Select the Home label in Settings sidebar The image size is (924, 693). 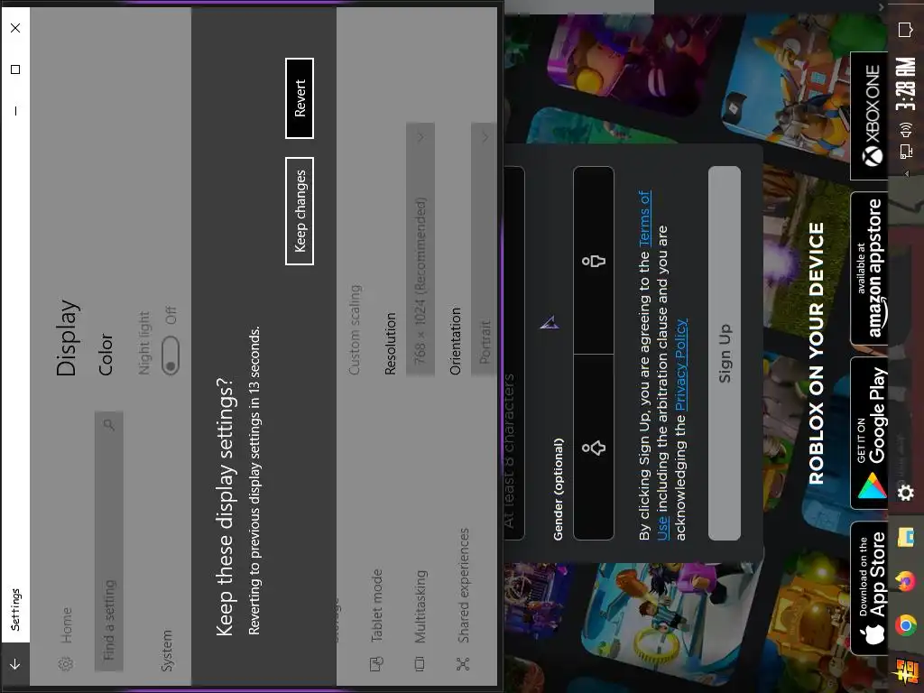point(66,624)
